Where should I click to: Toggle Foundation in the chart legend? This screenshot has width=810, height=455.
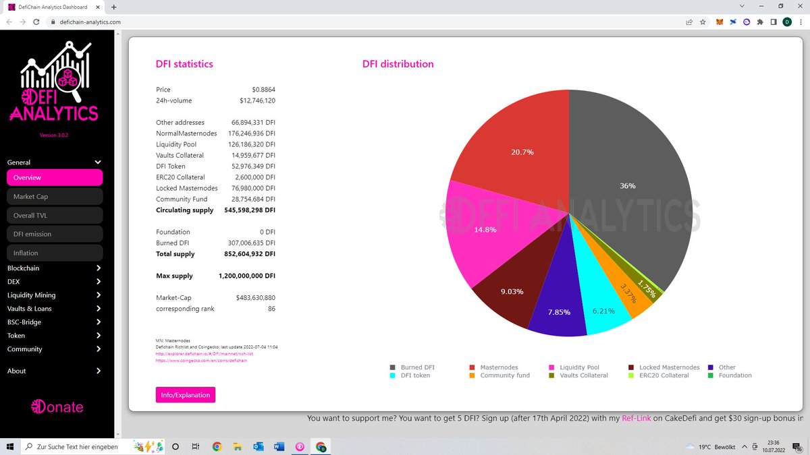(x=730, y=375)
